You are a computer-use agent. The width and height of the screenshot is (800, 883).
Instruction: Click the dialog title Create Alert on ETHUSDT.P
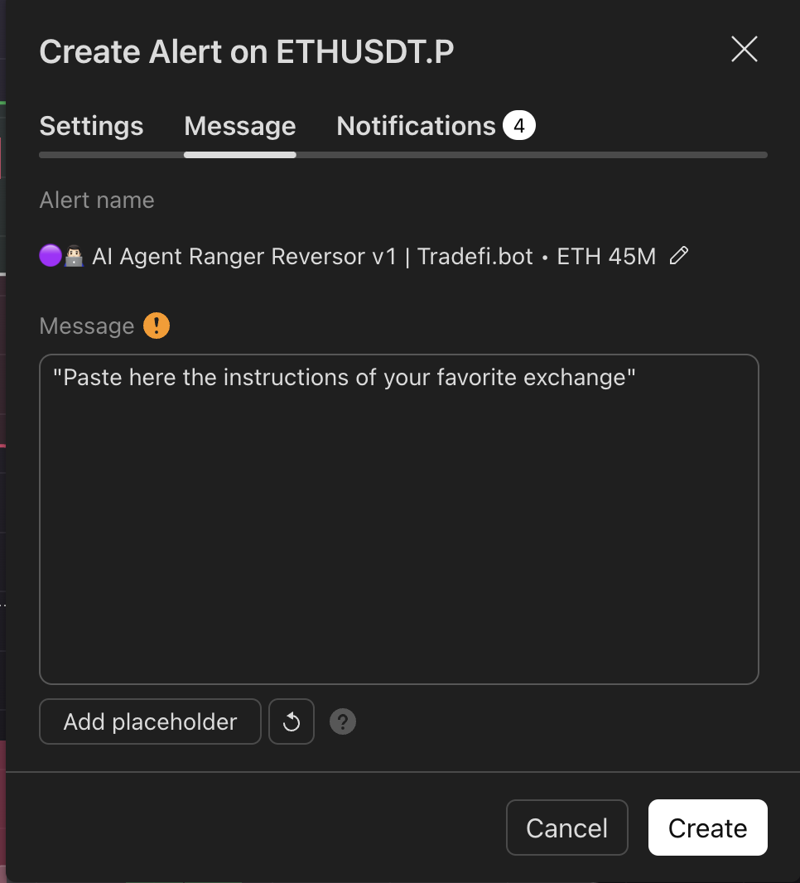[247, 52]
